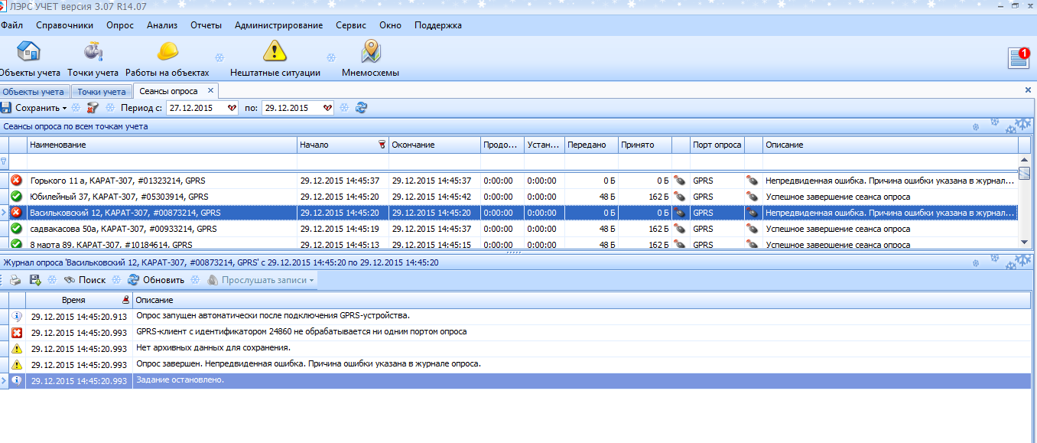Switch to the Точки учета tab
Image resolution: width=1037 pixels, height=443 pixels.
[102, 92]
